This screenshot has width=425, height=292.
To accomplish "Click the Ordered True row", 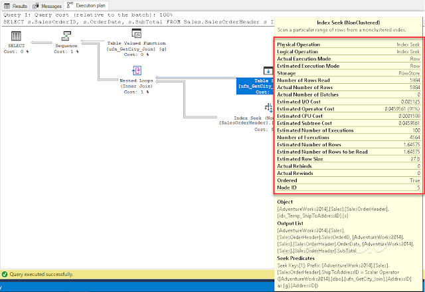I will pos(348,180).
